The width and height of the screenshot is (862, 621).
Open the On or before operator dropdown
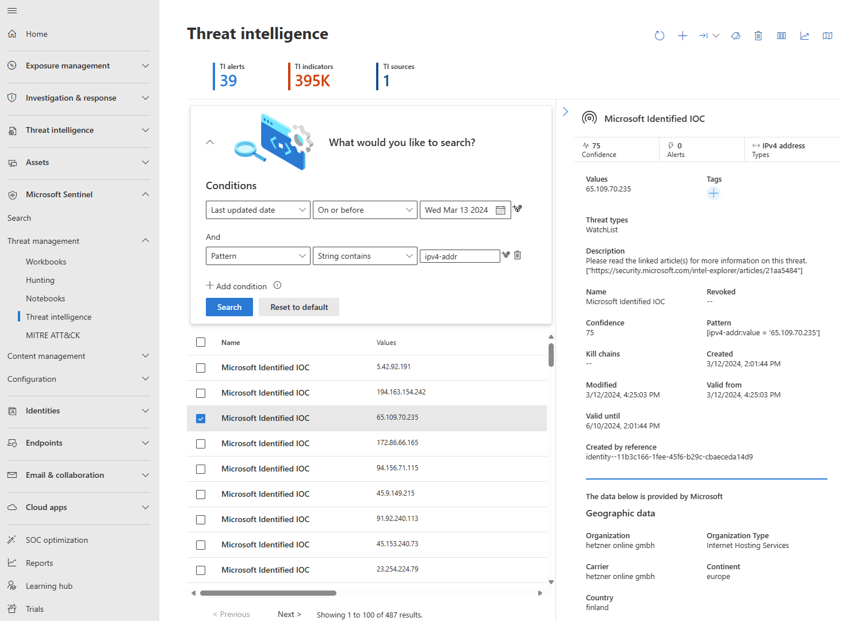point(365,210)
